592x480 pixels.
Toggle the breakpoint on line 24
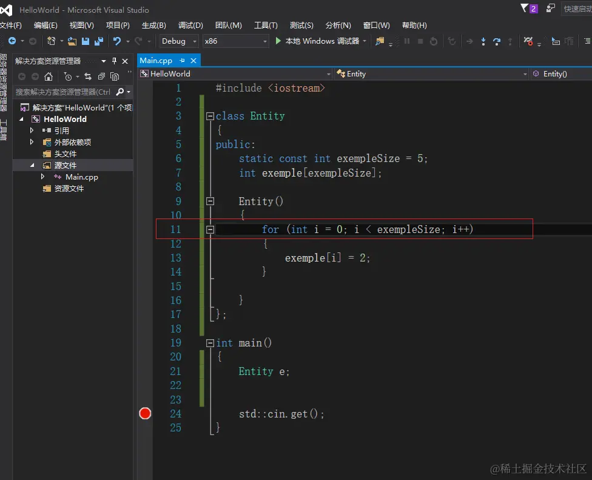145,413
